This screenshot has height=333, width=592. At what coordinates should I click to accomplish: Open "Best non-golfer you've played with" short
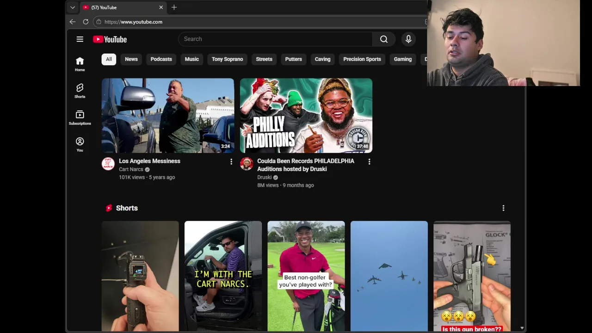click(306, 276)
